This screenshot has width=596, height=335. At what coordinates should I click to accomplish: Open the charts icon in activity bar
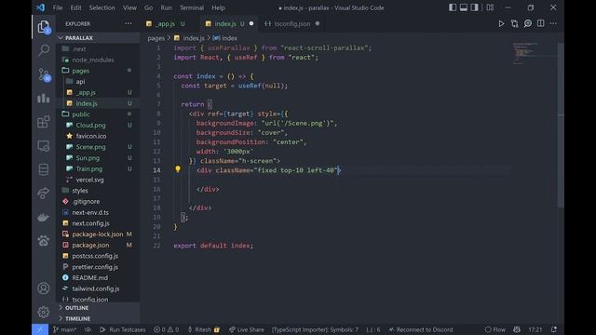coord(44,98)
